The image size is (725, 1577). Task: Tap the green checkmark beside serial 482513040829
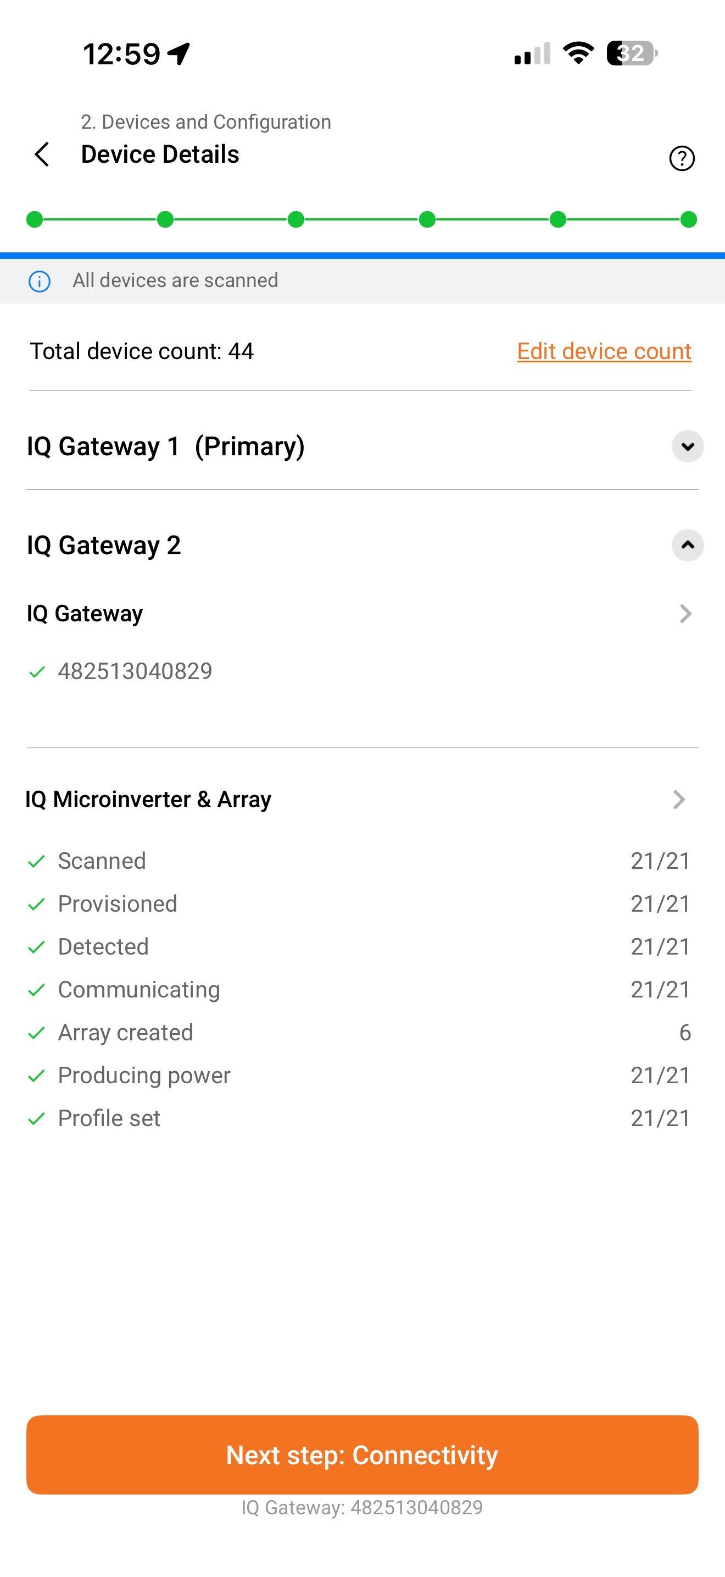click(37, 672)
